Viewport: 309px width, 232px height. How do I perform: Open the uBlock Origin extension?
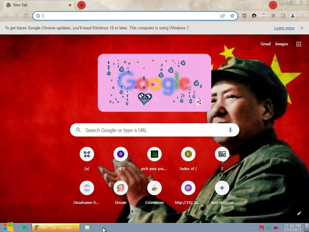tap(244, 16)
